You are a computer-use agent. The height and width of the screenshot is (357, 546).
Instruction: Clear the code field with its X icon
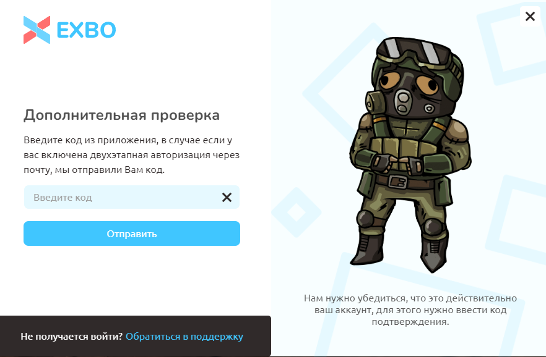coord(227,197)
